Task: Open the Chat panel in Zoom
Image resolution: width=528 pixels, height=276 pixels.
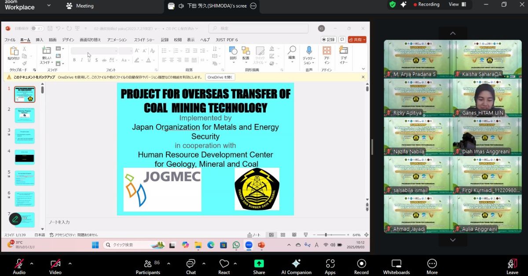Action: click(191, 266)
